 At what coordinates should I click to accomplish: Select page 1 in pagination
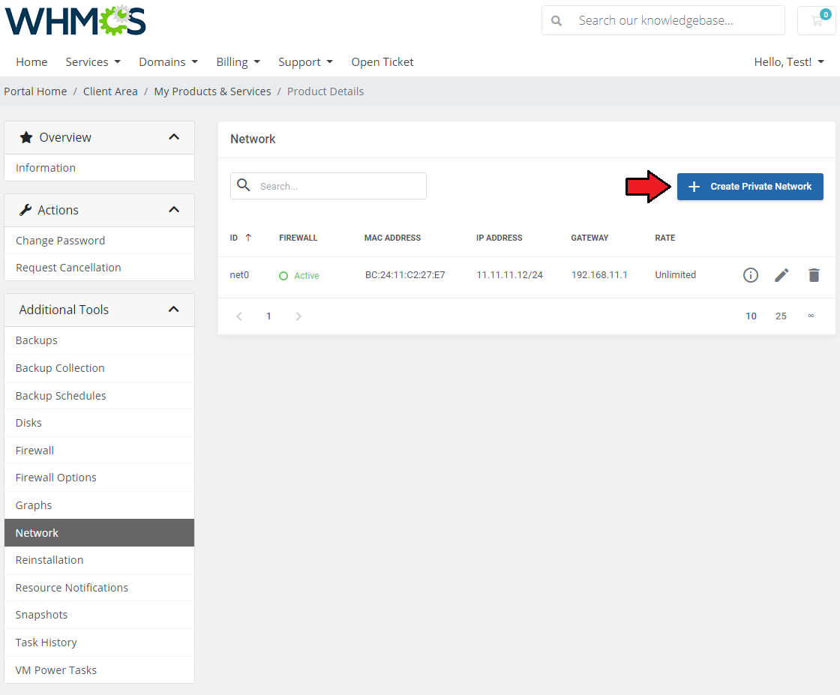[x=269, y=316]
